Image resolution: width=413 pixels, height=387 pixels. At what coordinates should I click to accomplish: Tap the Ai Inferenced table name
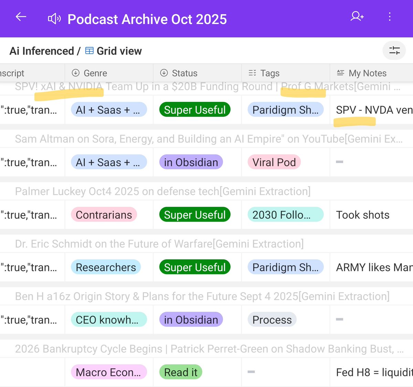[42, 51]
